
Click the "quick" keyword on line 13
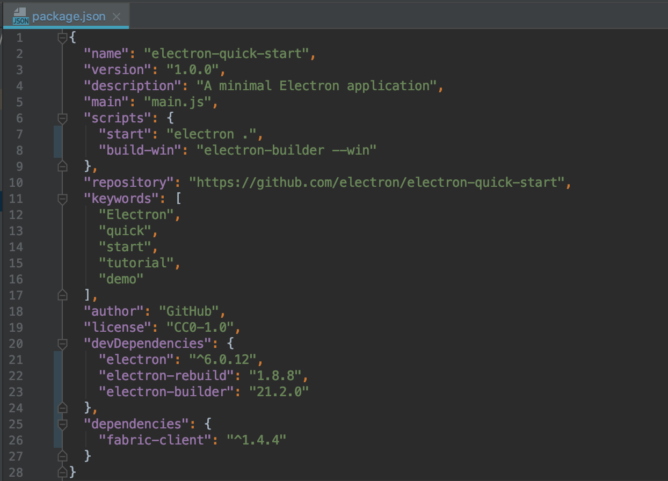(126, 231)
